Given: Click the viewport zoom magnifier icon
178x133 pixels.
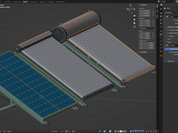Looking at the screenshot, I should (134, 16).
